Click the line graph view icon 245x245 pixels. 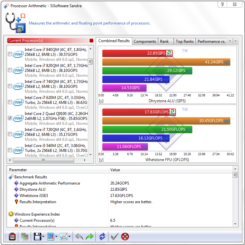click(64, 237)
